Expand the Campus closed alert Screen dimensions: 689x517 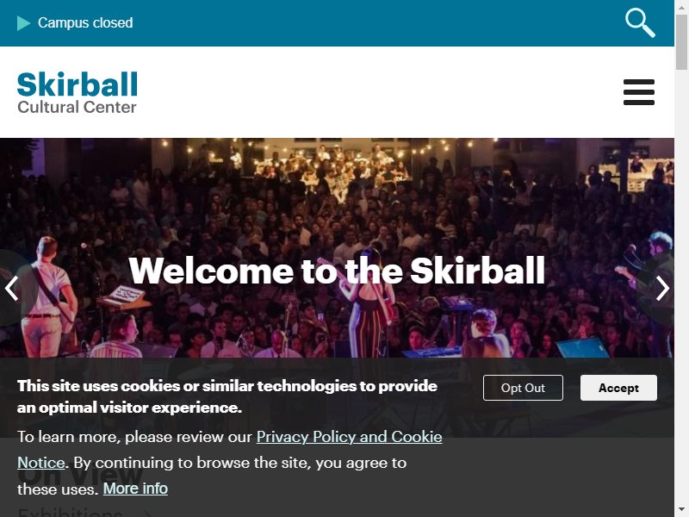point(85,23)
